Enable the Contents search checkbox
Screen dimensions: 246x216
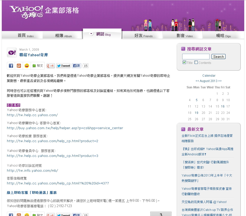196,62
